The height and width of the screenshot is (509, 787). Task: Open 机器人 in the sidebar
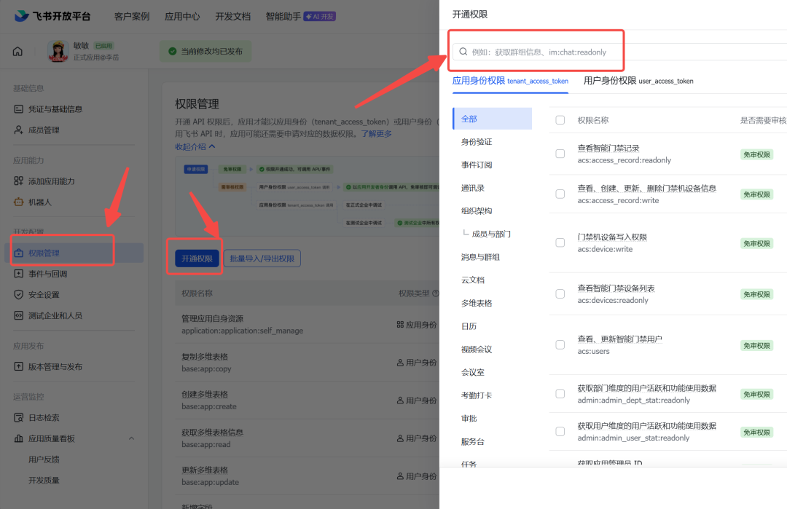point(39,202)
